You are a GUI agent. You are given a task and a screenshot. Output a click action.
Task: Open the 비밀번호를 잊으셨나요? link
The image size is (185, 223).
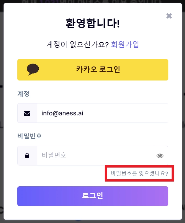pyautogui.click(x=139, y=173)
